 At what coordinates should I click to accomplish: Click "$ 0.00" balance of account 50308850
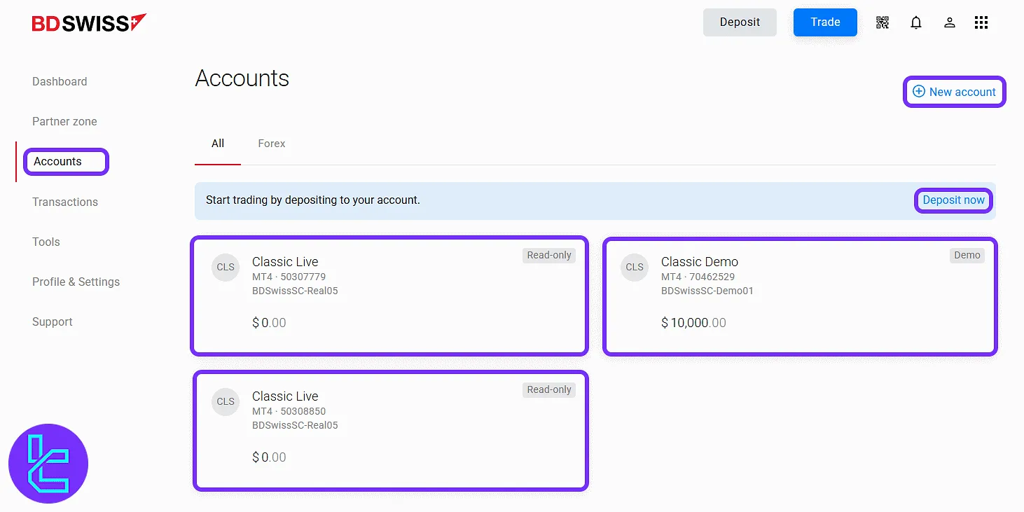[269, 458]
